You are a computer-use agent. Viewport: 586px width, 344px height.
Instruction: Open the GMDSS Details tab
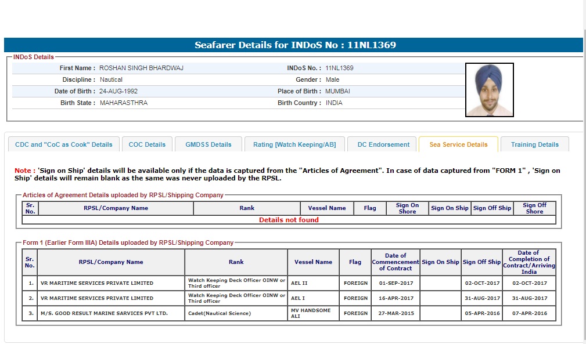208,144
